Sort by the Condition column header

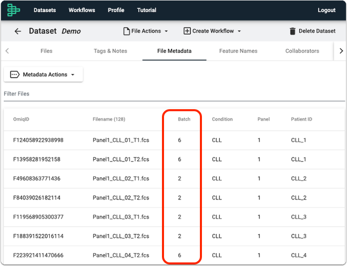[x=222, y=119]
